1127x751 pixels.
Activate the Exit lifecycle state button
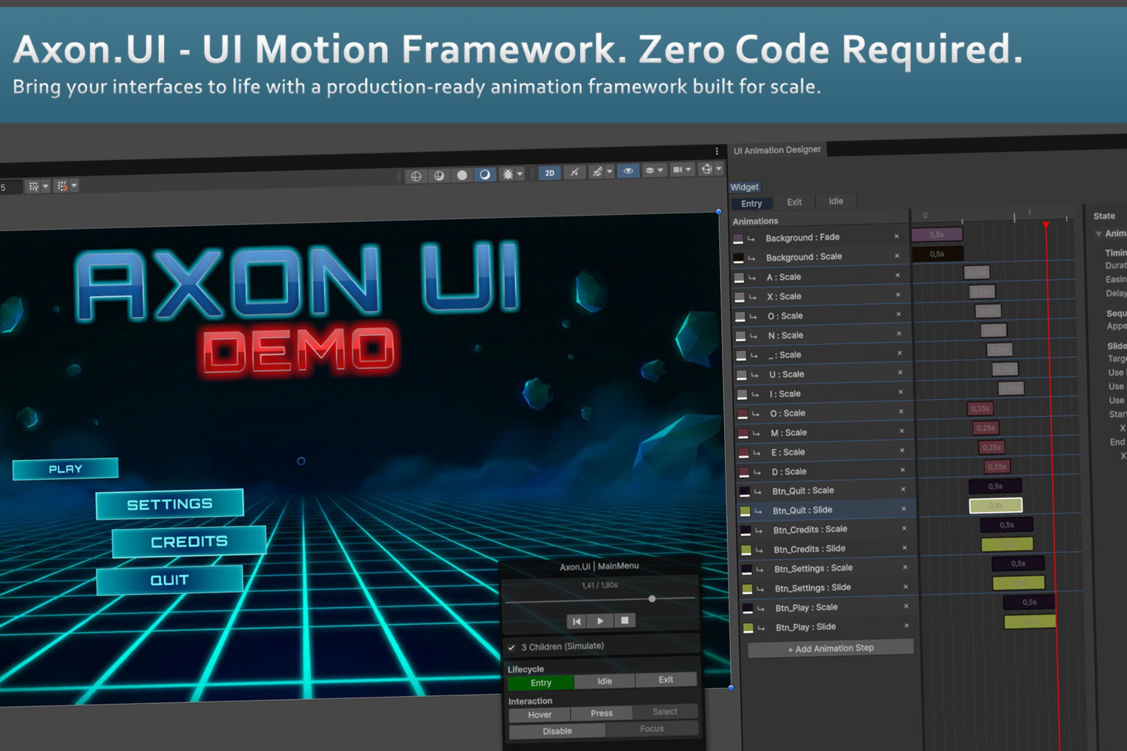point(666,680)
